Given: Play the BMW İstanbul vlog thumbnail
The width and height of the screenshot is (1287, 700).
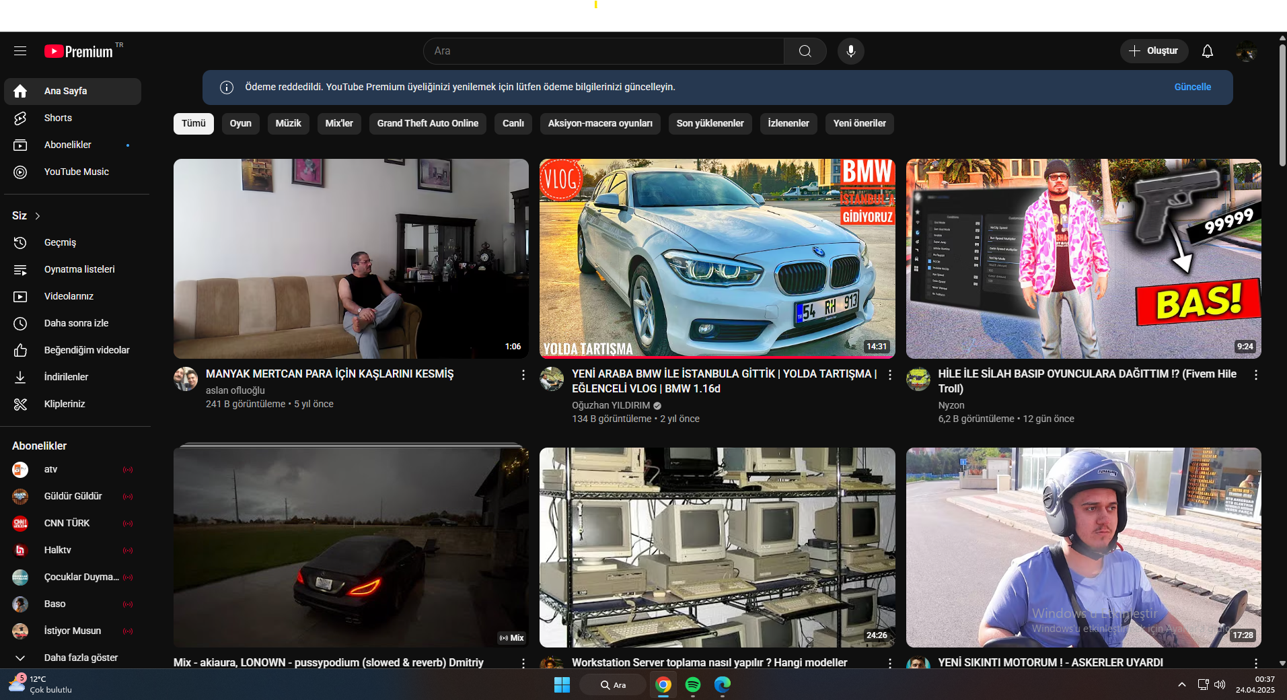Looking at the screenshot, I should coord(717,258).
